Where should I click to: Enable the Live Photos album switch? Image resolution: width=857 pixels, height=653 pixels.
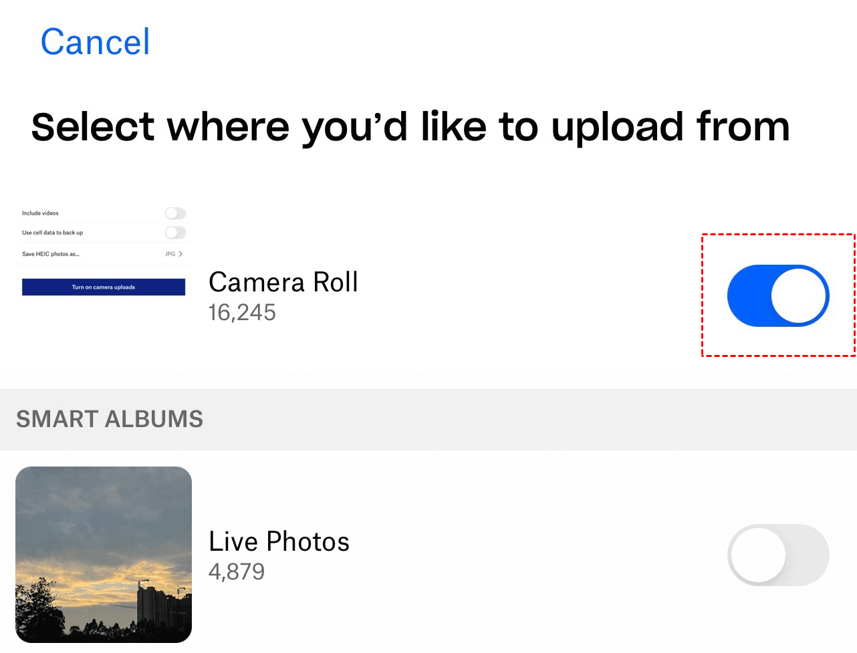tap(777, 555)
